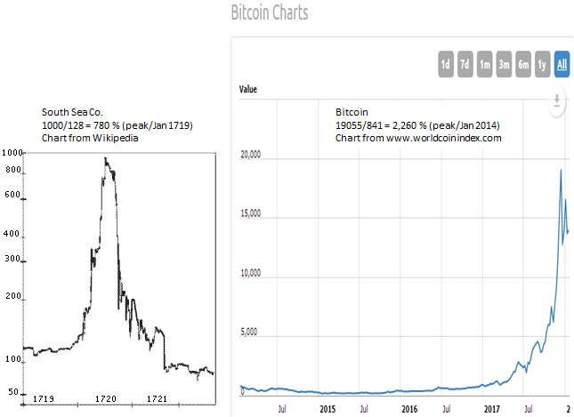This screenshot has height=417, width=574.
Task: Click the South Sea Co. chart peak
Action: [x=106, y=158]
